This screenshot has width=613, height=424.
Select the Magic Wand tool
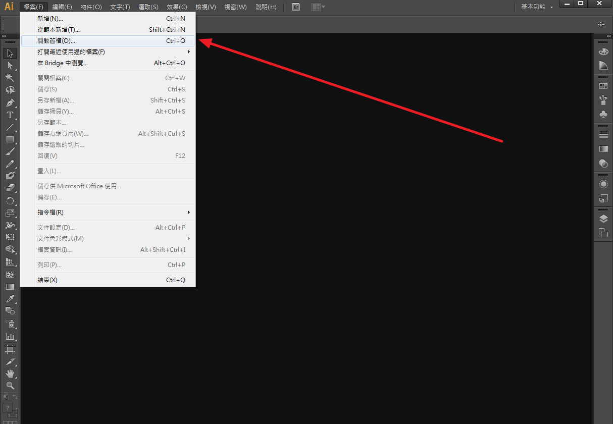[10, 78]
